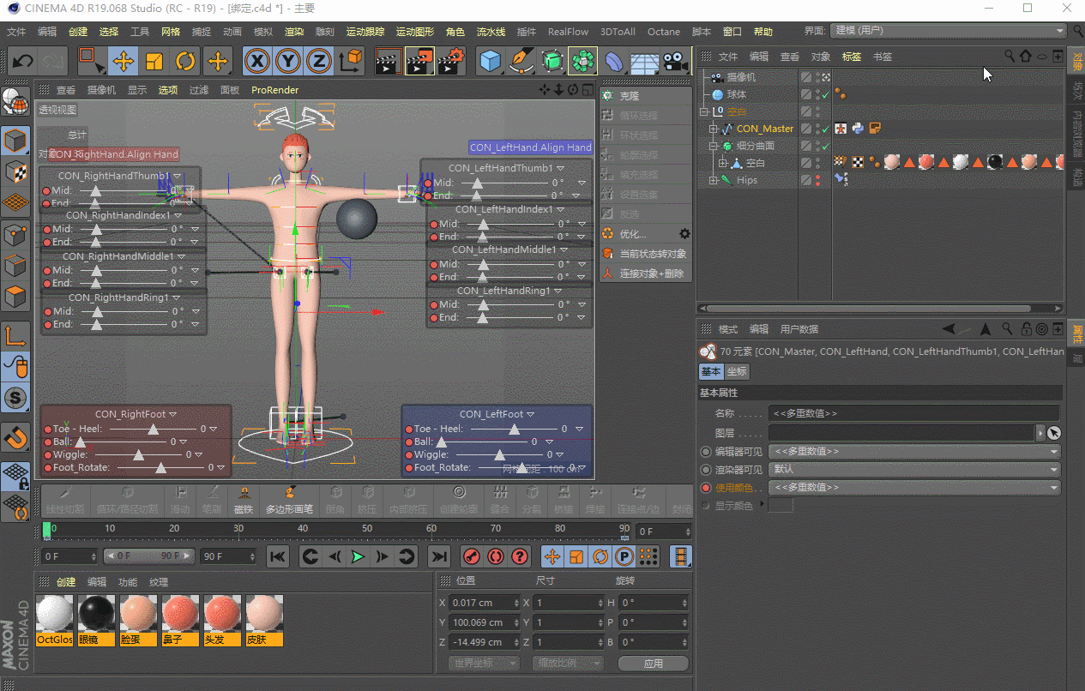This screenshot has width=1085, height=691.
Task: Select the 多边形画笔 polygon pen tool
Action: (289, 499)
